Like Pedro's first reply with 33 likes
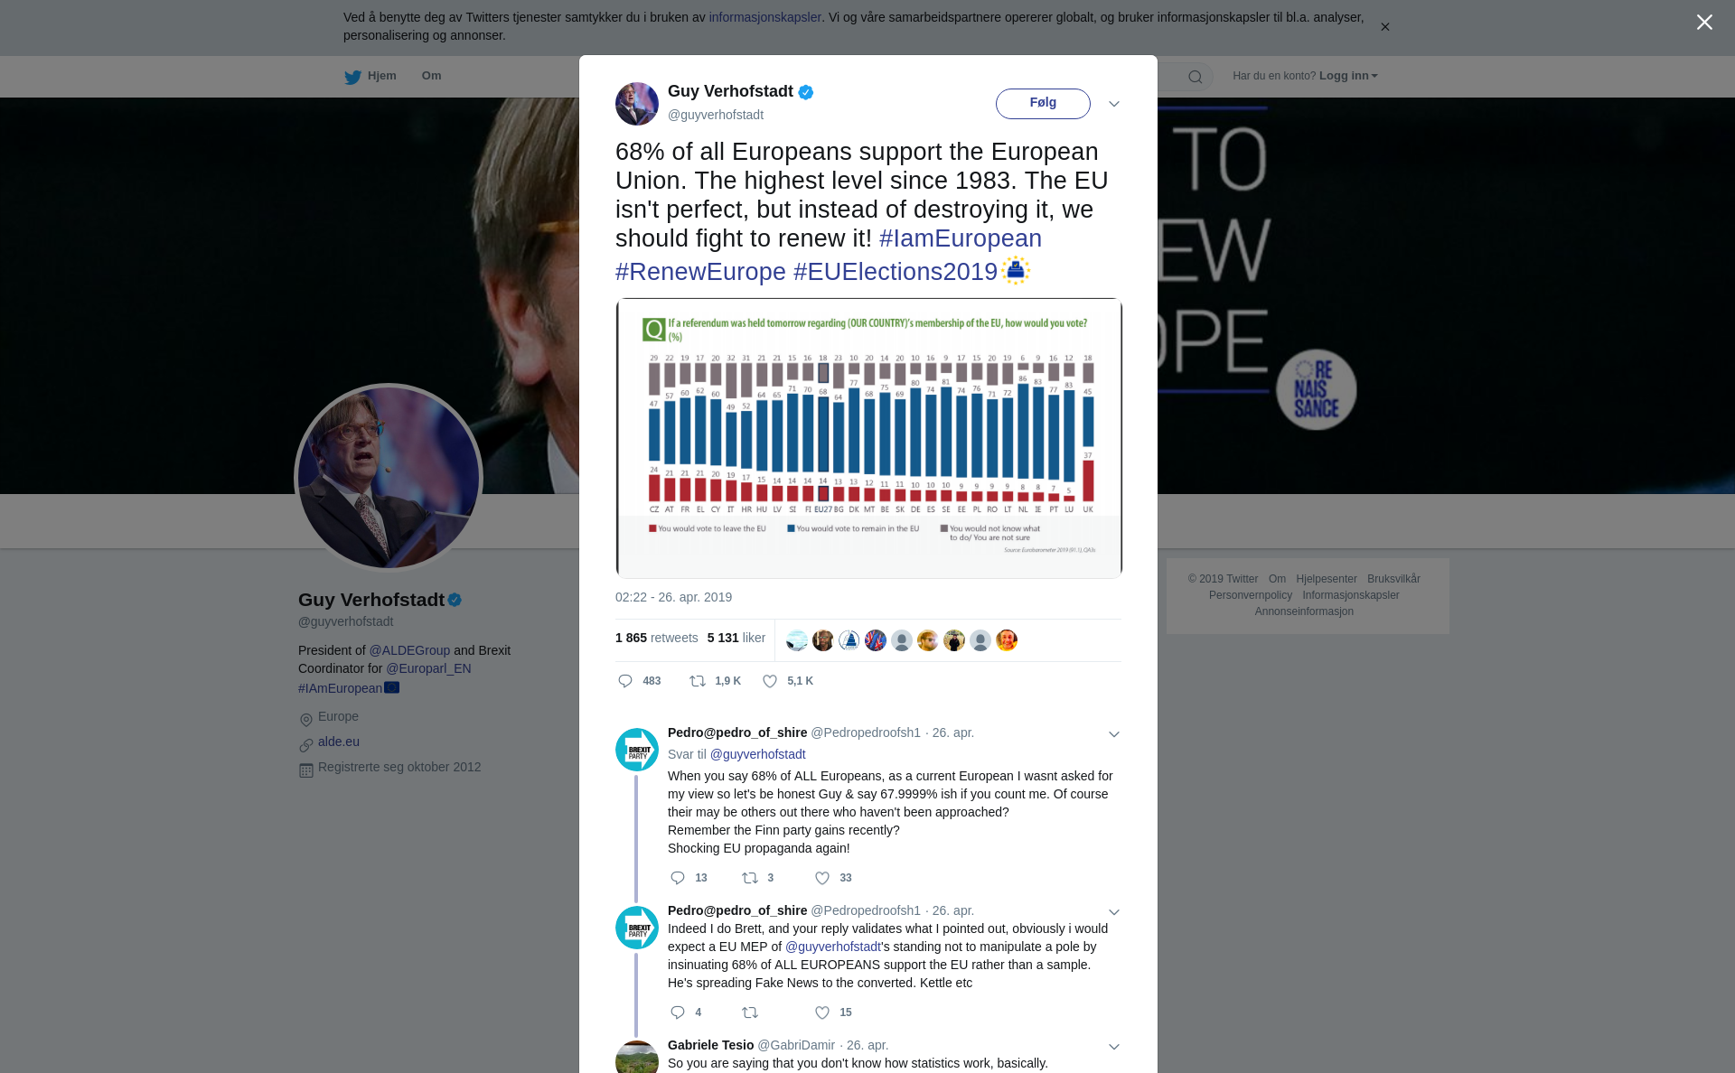 click(x=822, y=878)
